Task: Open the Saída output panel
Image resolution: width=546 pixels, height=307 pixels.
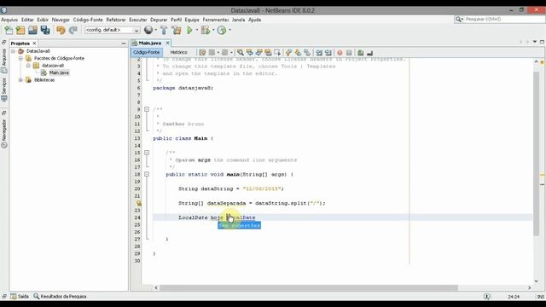Action: tap(20, 297)
